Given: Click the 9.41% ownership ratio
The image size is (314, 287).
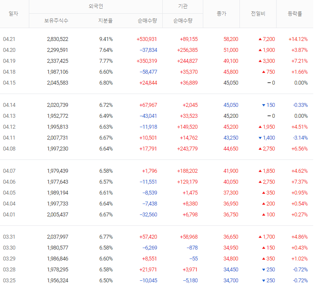Looking at the screenshot, I should point(106,39).
